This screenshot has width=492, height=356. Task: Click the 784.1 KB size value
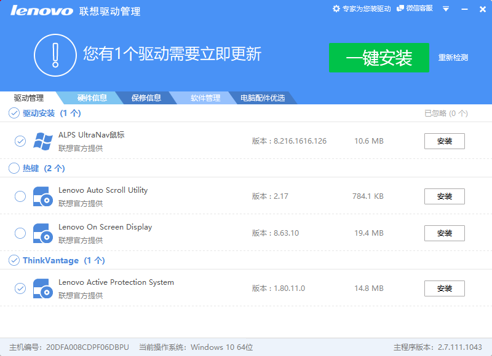[x=368, y=196]
